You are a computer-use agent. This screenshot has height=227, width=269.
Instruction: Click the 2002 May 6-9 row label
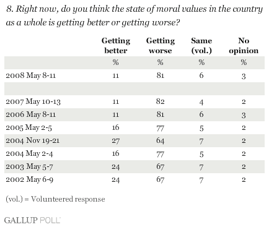pyautogui.click(x=29, y=179)
